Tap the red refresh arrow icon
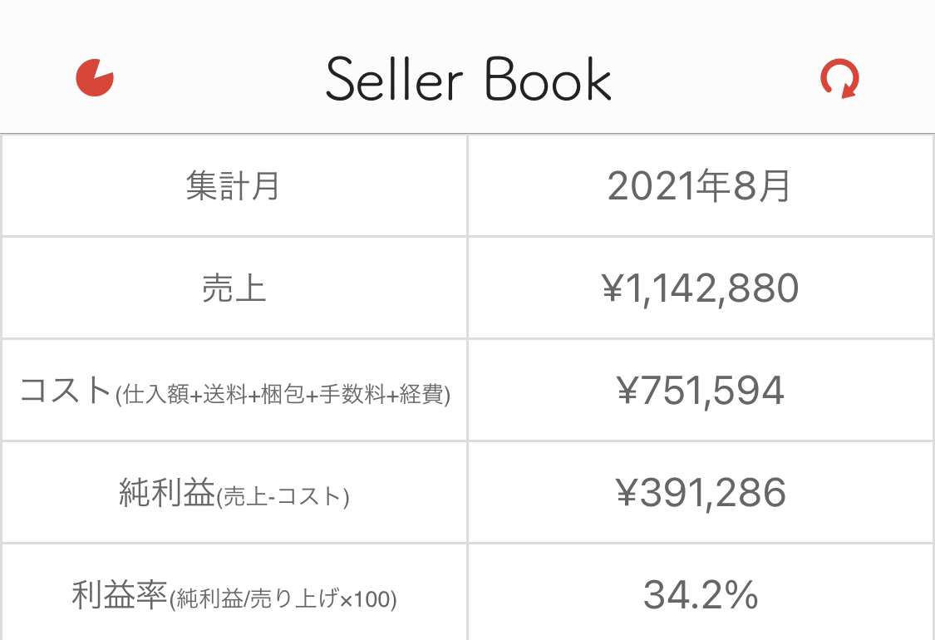 pyautogui.click(x=839, y=81)
